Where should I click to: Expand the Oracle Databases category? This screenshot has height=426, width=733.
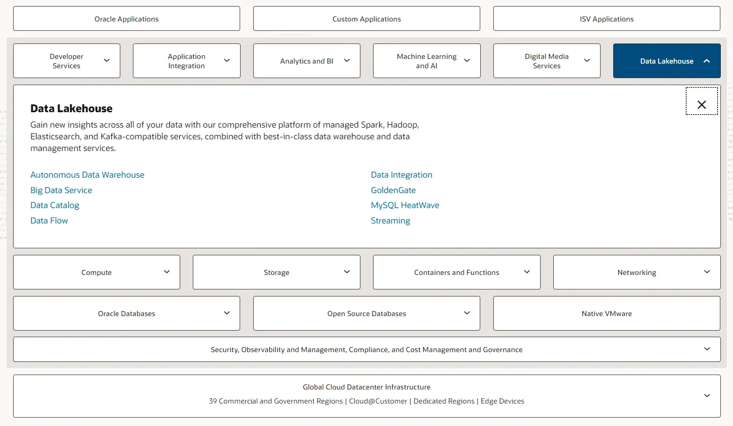click(126, 313)
